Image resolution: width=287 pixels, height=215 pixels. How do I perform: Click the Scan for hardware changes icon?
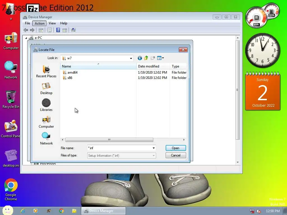coord(73,30)
